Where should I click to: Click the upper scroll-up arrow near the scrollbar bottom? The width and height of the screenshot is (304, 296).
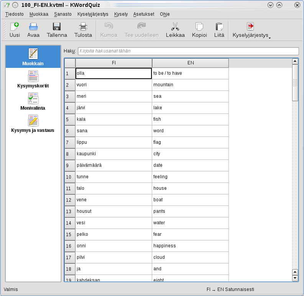295,272
